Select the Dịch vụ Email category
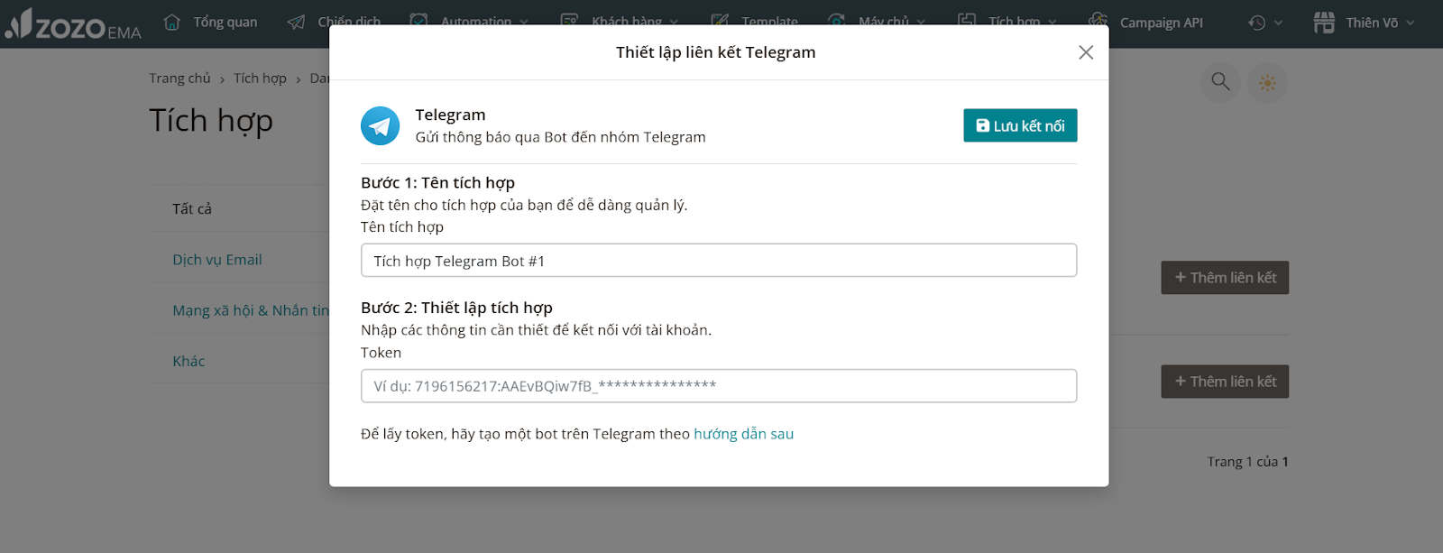1443x553 pixels. pyautogui.click(x=217, y=260)
